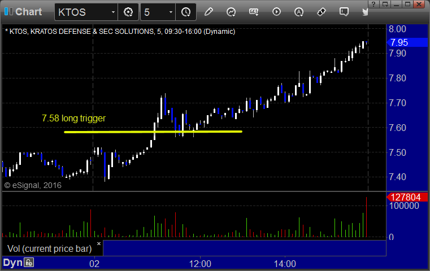Click the 7.40 price axis label
This screenshot has height=271, width=430.
[397, 177]
